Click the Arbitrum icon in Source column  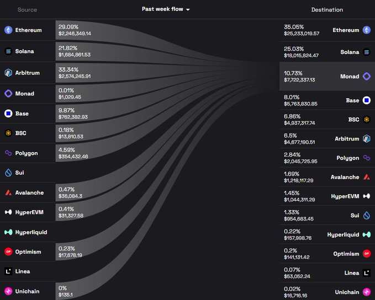click(8, 73)
